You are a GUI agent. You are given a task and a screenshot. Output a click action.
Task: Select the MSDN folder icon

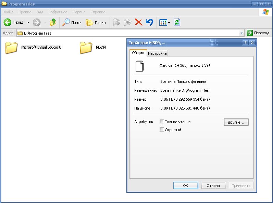pos(86,48)
